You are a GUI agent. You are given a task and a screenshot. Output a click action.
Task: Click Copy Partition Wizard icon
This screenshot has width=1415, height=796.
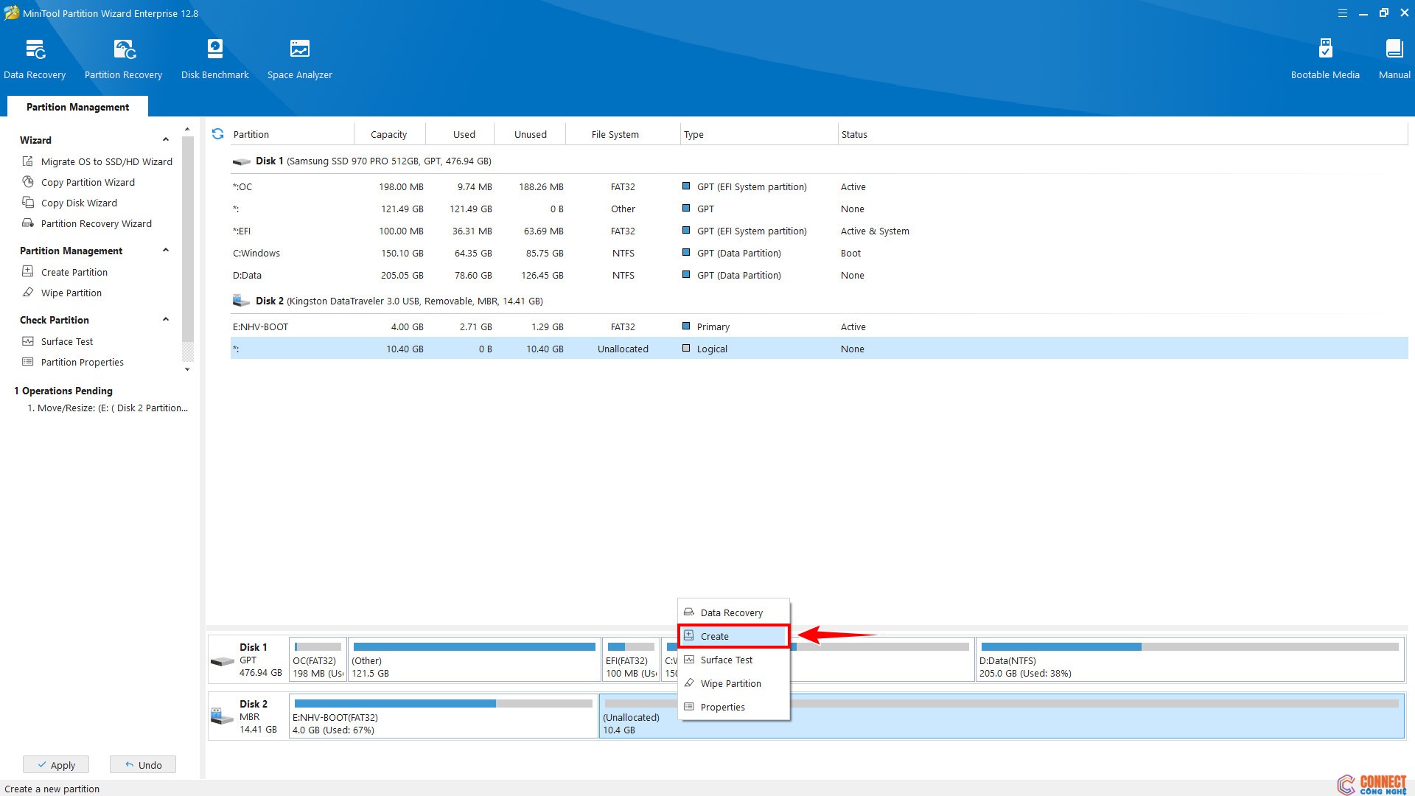[x=28, y=182]
